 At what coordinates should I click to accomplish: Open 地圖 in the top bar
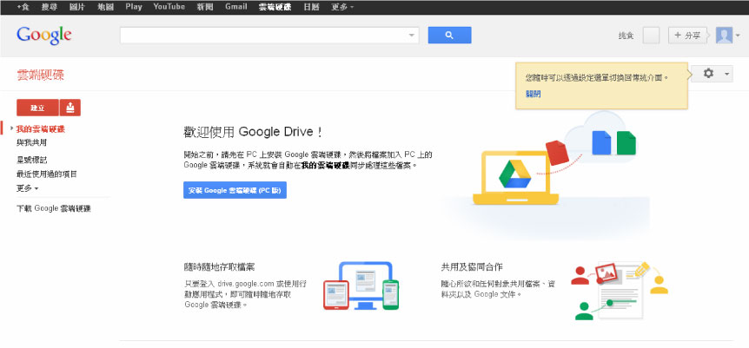click(105, 7)
